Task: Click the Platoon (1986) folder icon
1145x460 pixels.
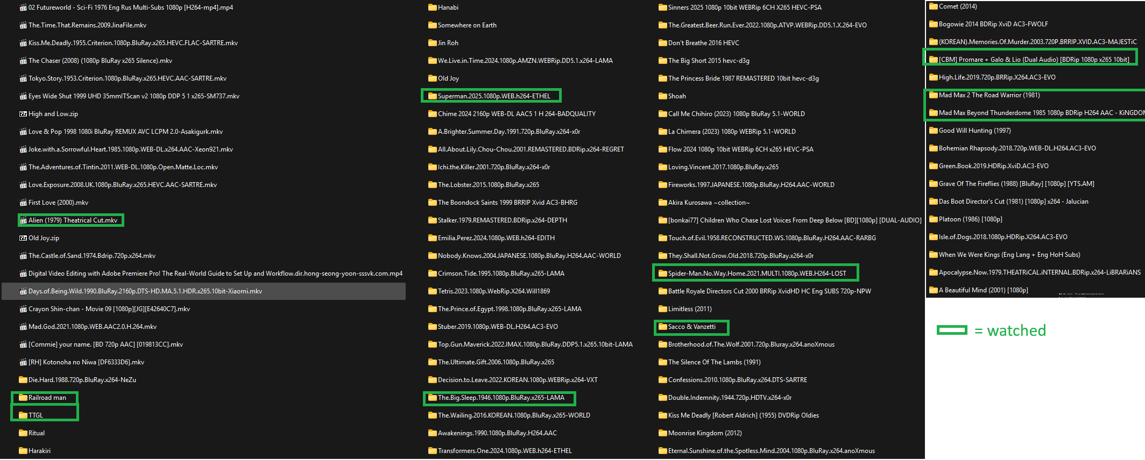Action: pos(934,219)
